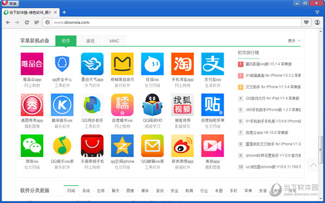Click the back-to-top arrow button
The width and height of the screenshot is (325, 203).
(313, 165)
